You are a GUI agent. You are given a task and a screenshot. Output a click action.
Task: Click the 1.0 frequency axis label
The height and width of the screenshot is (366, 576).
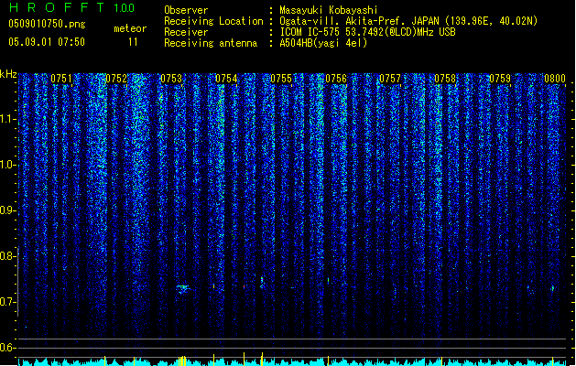pos(7,165)
